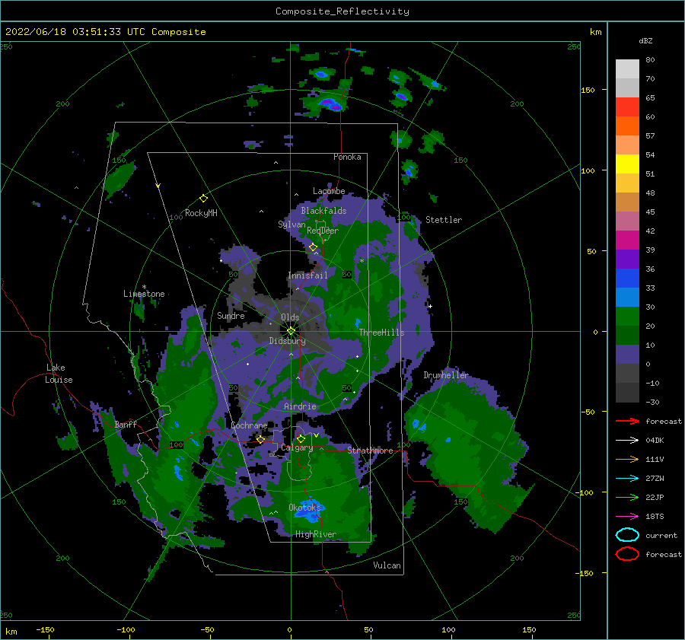Click the purple storm cell north of Ponoka
The width and height of the screenshot is (685, 640).
tap(331, 104)
